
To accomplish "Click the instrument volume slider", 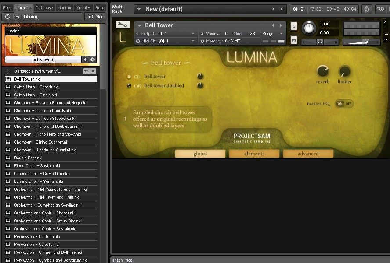I will pos(361,42).
